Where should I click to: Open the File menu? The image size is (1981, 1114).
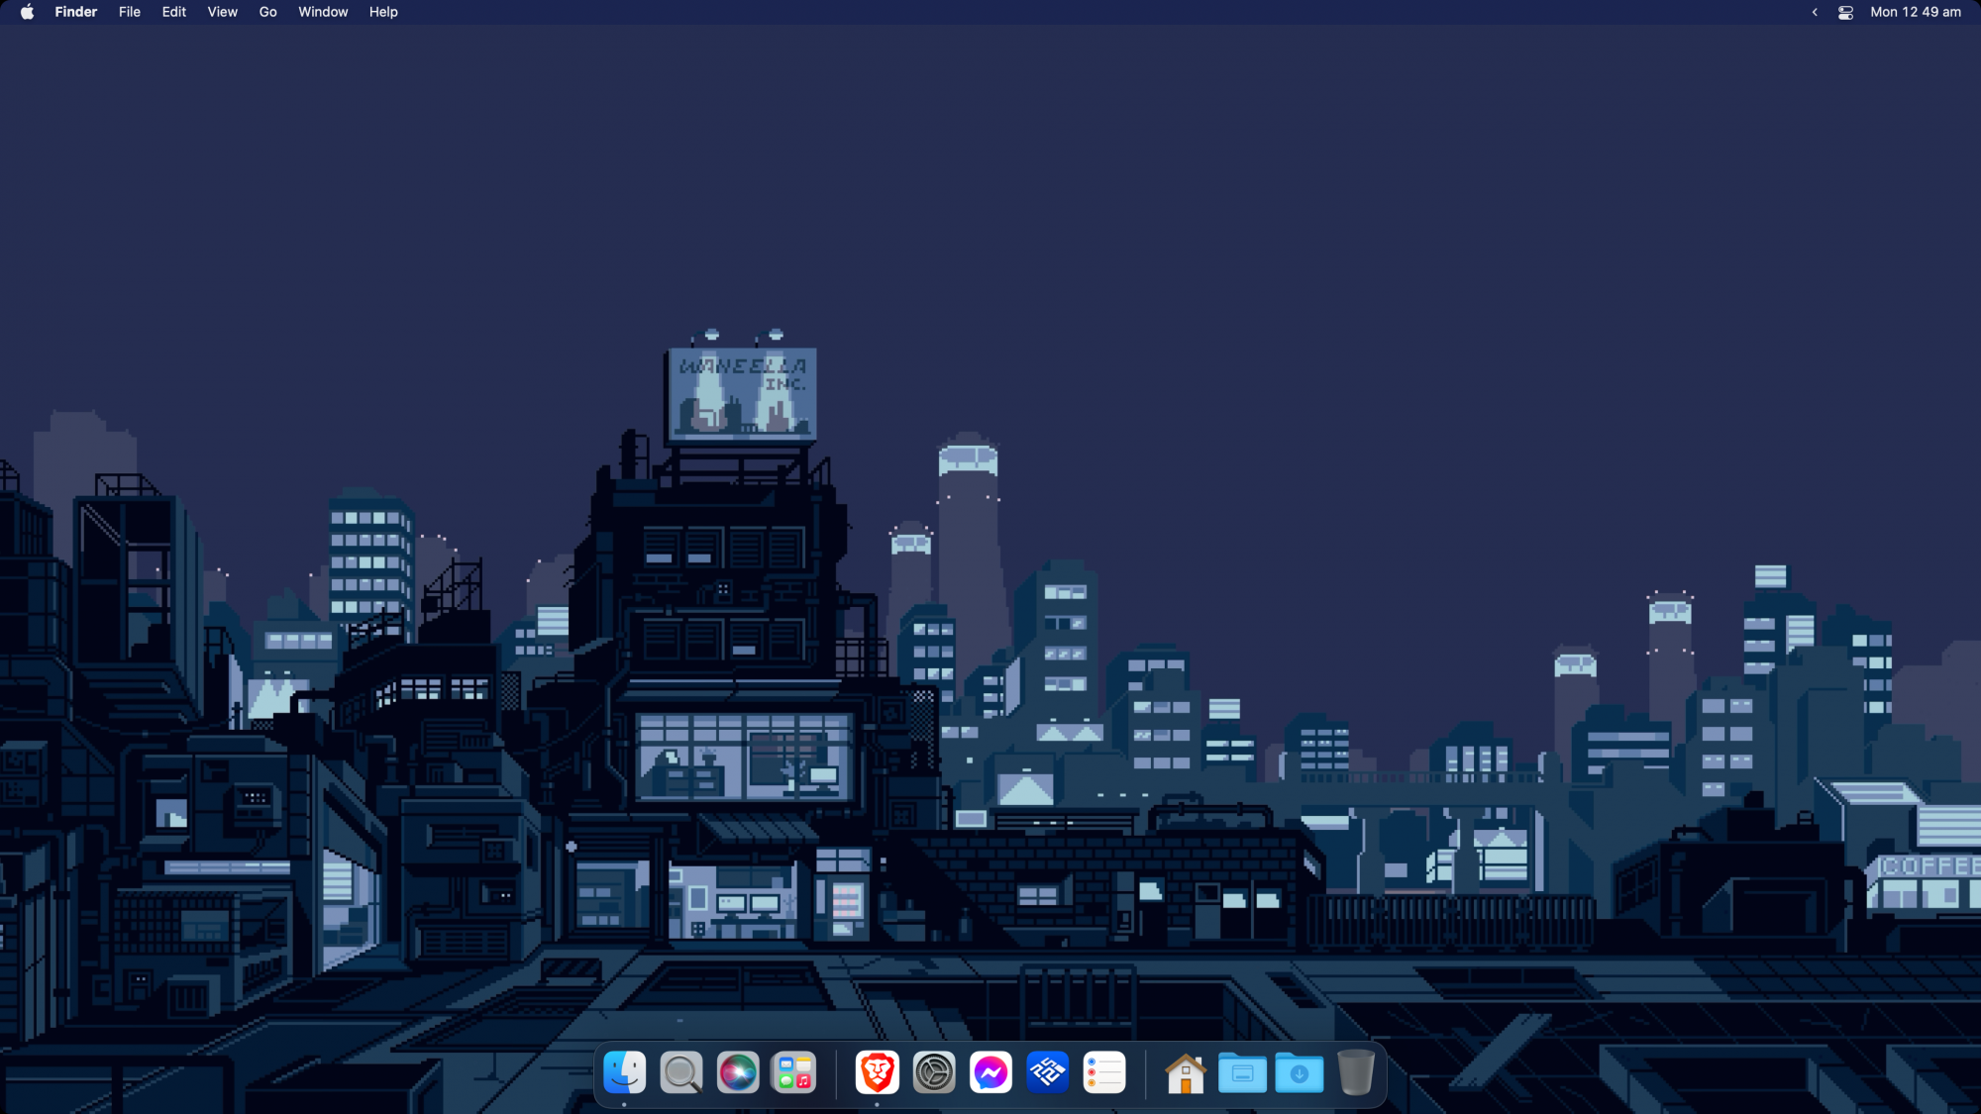(130, 12)
